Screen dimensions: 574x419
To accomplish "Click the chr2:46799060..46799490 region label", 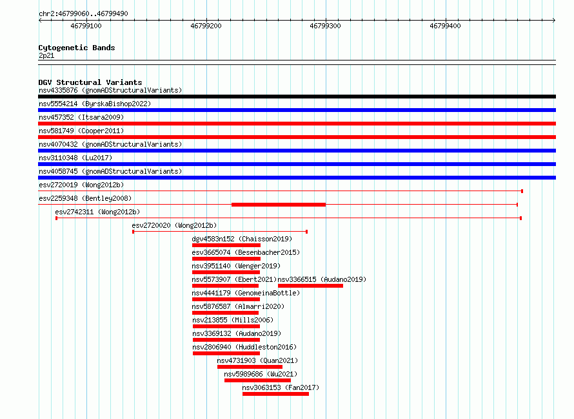I will 83,14.
